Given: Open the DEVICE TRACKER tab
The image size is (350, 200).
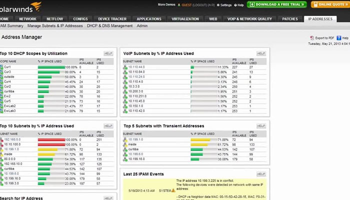Looking at the screenshot, I should [112, 19].
